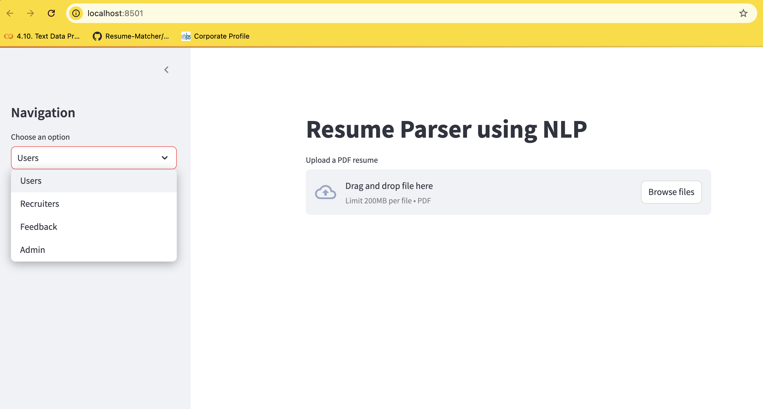This screenshot has width=763, height=409.
Task: Click the site info icon in address bar
Action: (76, 13)
